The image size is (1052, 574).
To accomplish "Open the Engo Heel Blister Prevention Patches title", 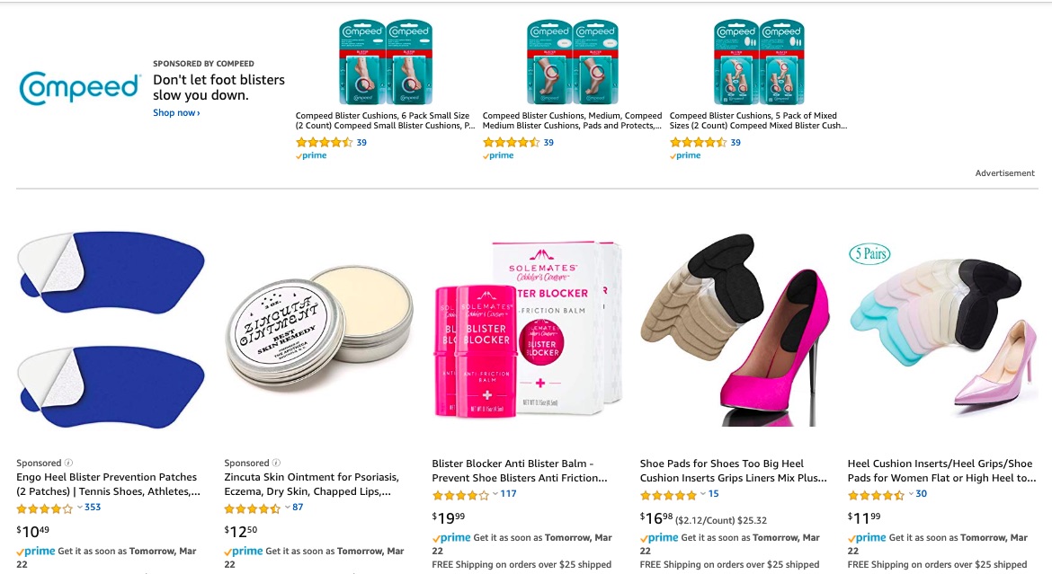I will pyautogui.click(x=108, y=484).
